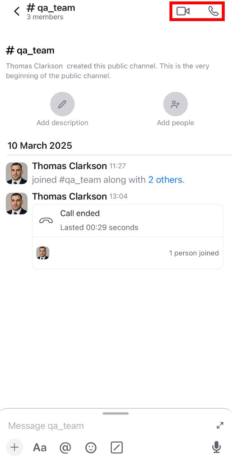Tap the joined participant avatar on call card

(x=43, y=253)
